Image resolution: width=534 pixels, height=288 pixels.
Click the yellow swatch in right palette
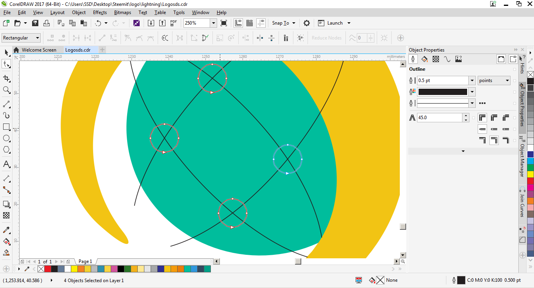point(530,174)
